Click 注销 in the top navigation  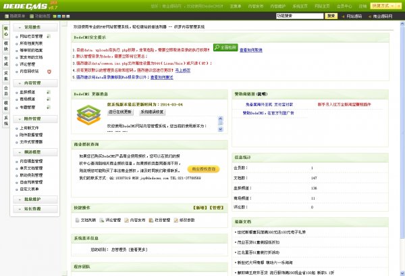(362, 6)
